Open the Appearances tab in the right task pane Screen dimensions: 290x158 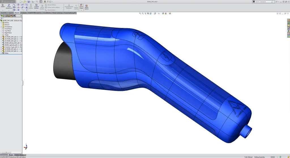click(289, 31)
